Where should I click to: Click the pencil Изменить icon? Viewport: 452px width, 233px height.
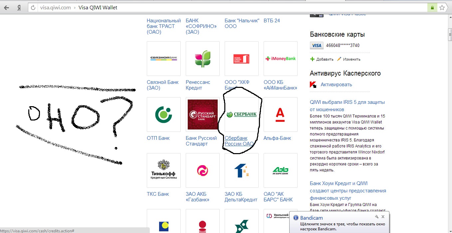point(339,59)
